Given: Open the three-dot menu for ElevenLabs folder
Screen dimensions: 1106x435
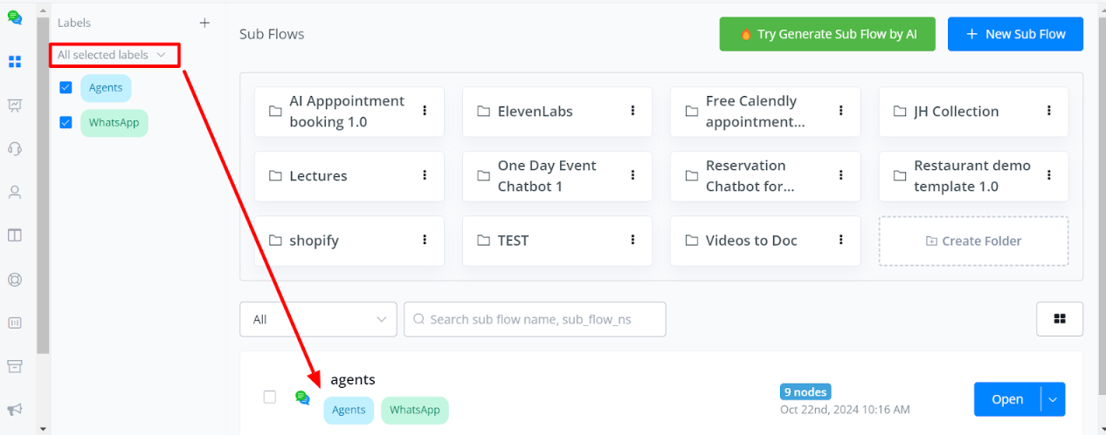Looking at the screenshot, I should pos(632,111).
